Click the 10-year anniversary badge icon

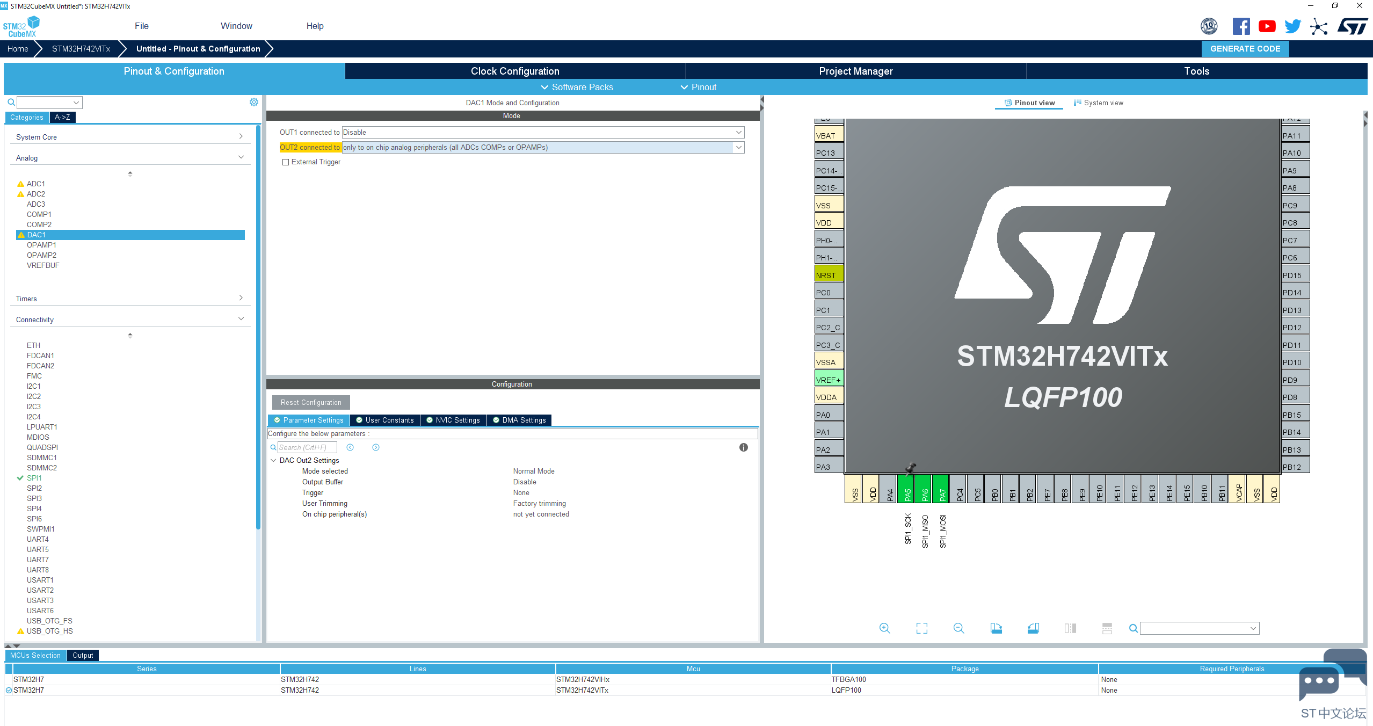pyautogui.click(x=1209, y=26)
